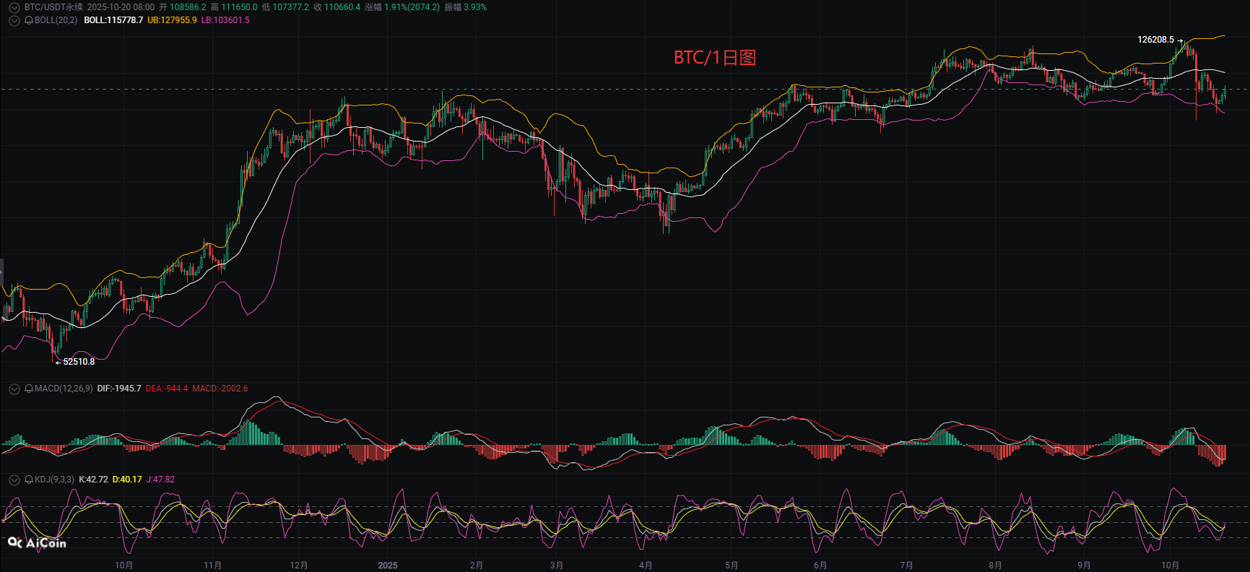Expand the left sidebar handle on chart edge
The height and width of the screenshot is (572, 1250).
[x=1, y=273]
